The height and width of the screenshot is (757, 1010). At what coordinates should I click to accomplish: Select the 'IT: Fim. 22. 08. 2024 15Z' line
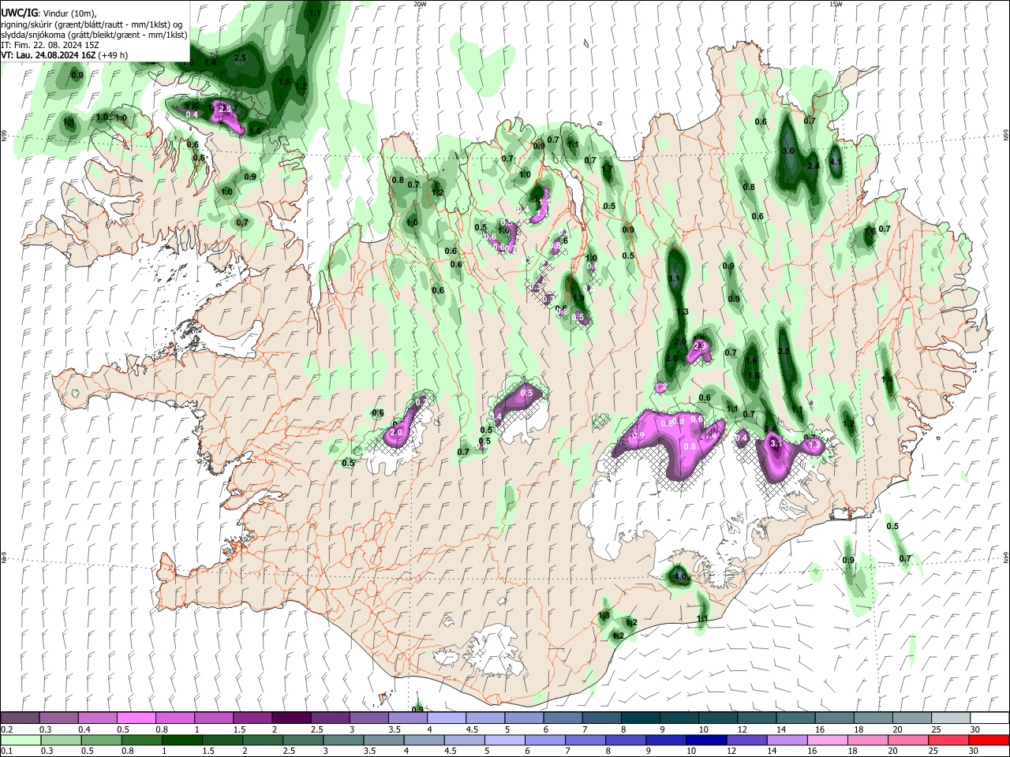coord(50,45)
